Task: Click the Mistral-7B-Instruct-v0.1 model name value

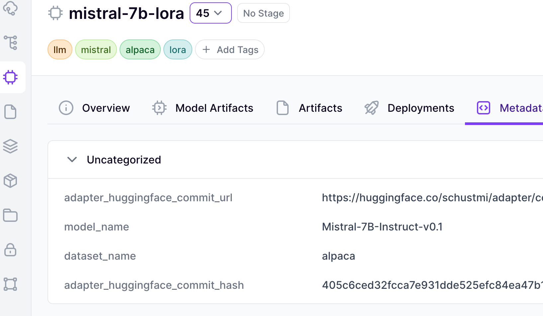Action: pos(382,227)
